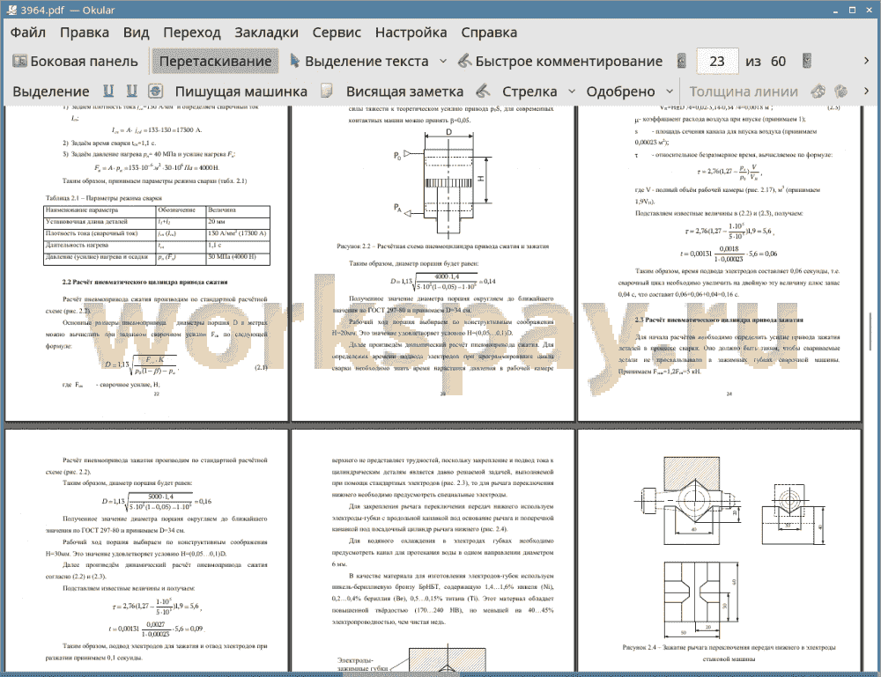881x677 pixels.
Task: Open the dropdown arrow beside Стрелка
Action: click(x=572, y=91)
